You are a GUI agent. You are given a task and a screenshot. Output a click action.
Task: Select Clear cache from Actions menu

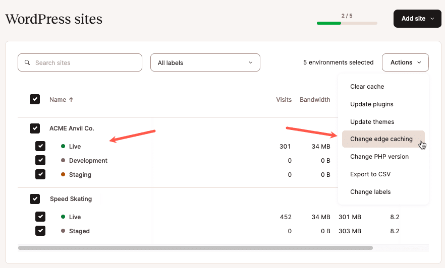pyautogui.click(x=367, y=87)
